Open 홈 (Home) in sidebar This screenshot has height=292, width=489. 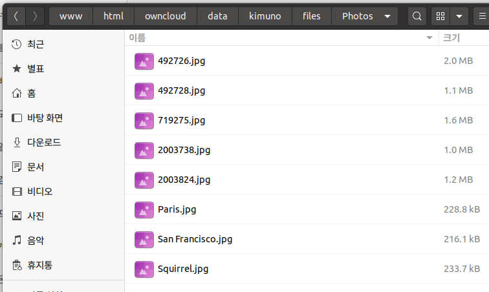coord(63,93)
